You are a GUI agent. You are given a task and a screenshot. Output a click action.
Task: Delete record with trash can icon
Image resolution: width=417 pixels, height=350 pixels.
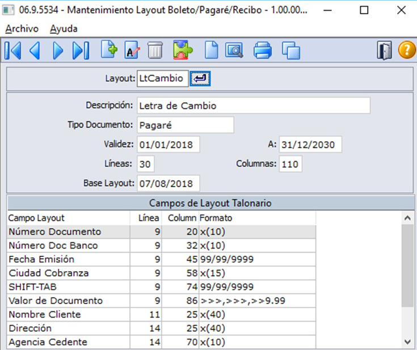pyautogui.click(x=155, y=50)
